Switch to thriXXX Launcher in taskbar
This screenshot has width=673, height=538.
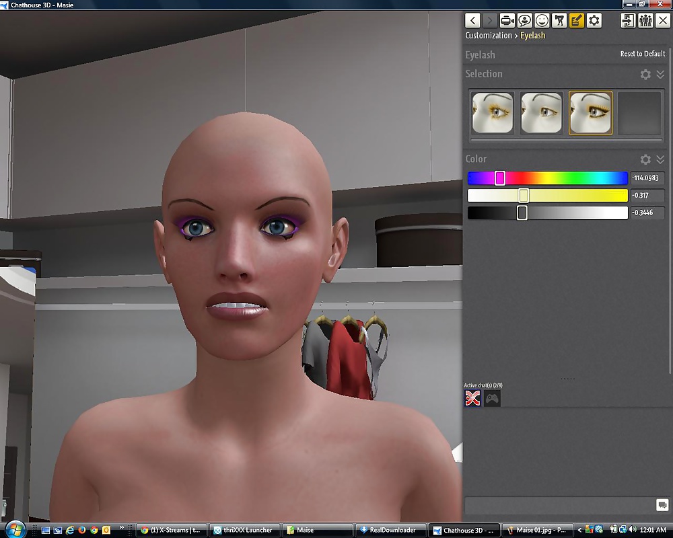click(244, 530)
